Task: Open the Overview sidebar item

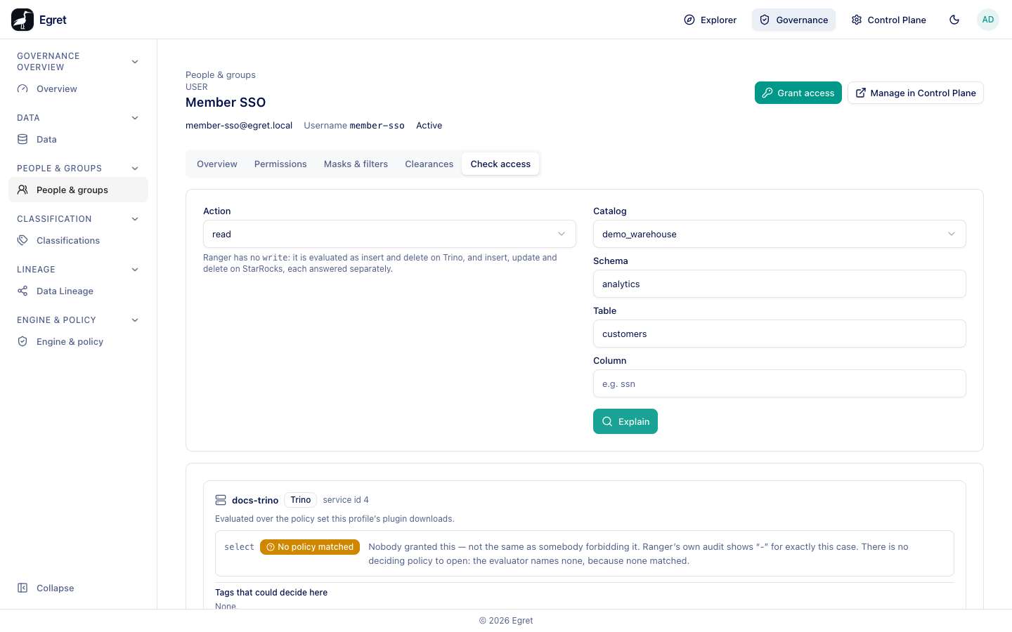Action: 78,89
